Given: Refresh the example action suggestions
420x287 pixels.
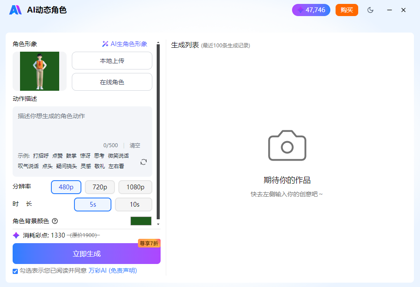Looking at the screenshot, I should pyautogui.click(x=144, y=162).
